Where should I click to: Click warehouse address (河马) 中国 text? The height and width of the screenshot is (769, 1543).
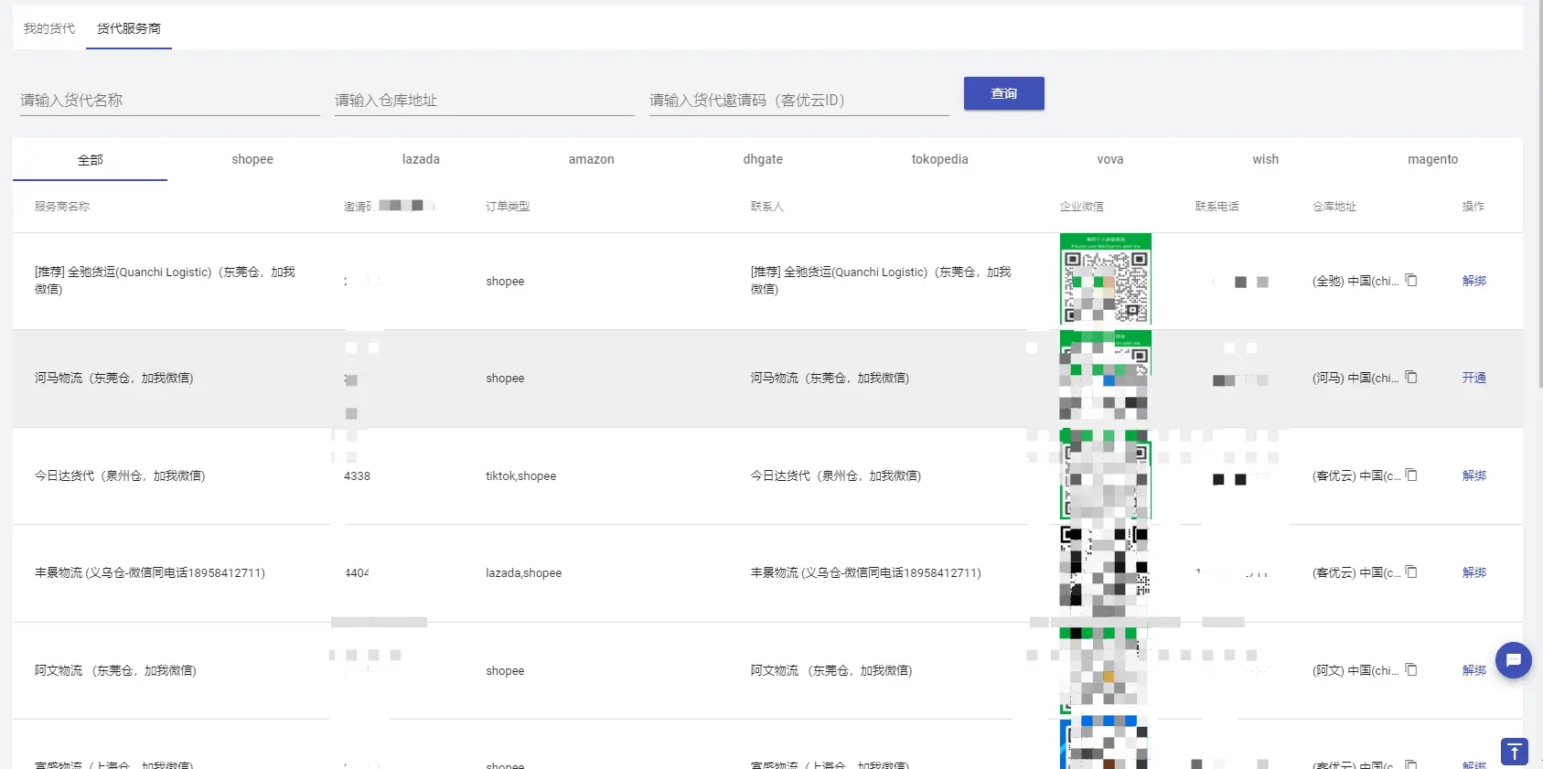1355,378
